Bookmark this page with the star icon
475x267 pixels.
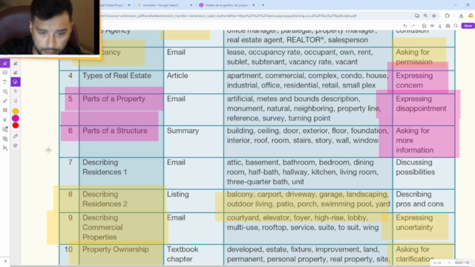[433, 16]
